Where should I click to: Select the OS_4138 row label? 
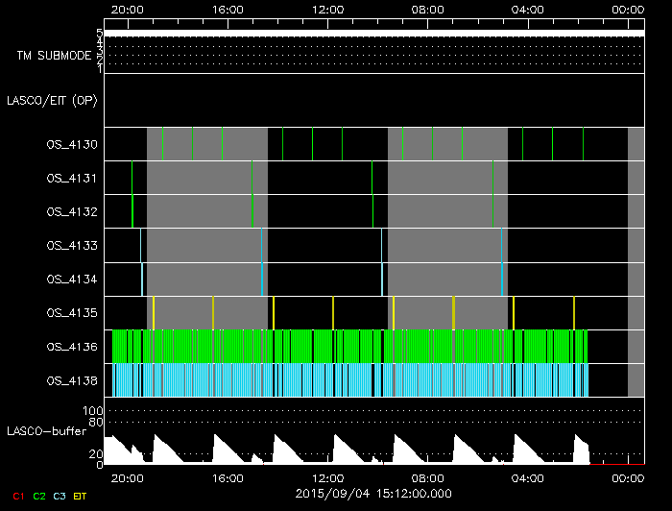(x=72, y=380)
